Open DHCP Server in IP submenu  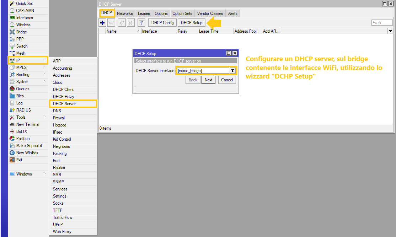73,104
